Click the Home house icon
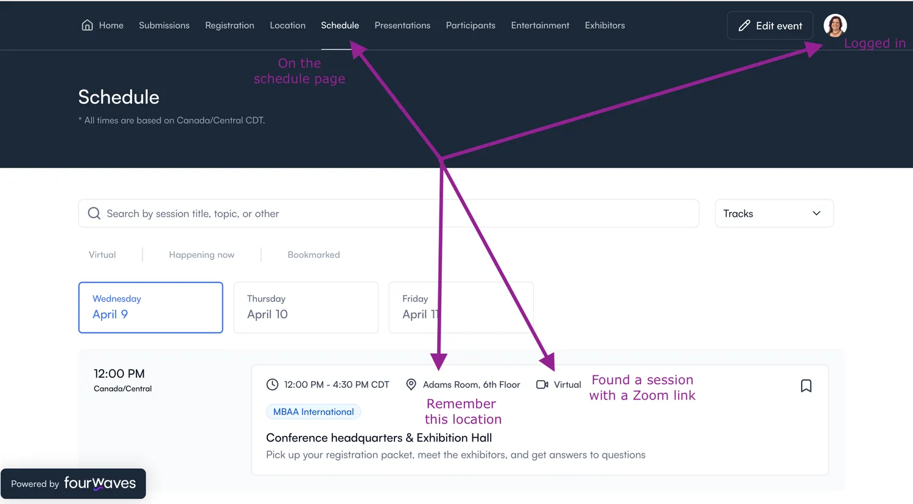913x504 pixels. (x=87, y=25)
